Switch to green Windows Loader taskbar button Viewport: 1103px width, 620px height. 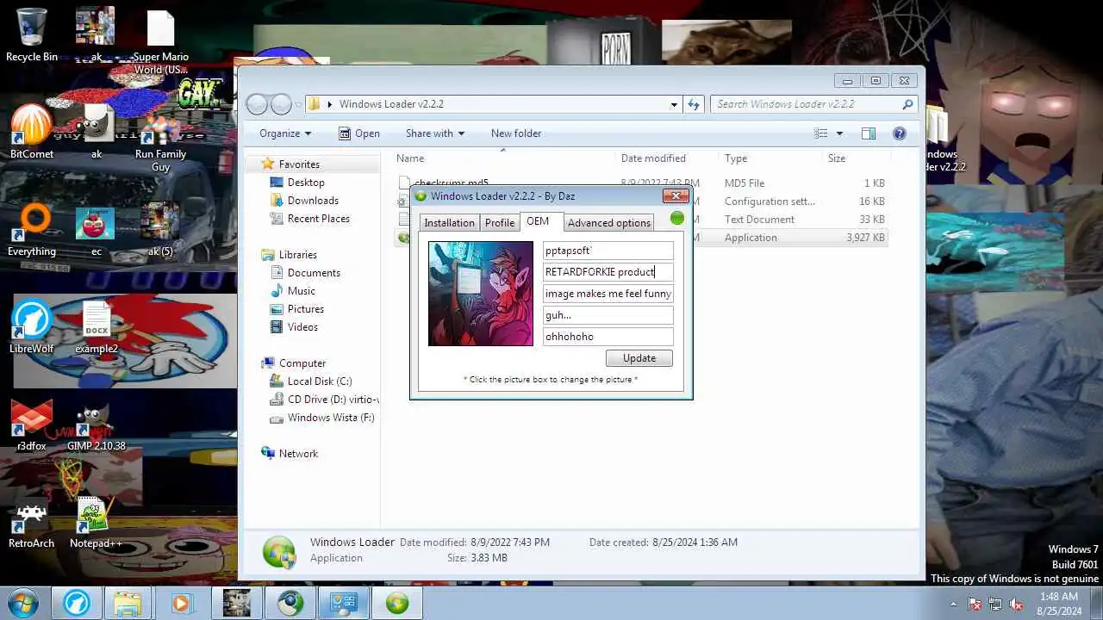pyautogui.click(x=397, y=603)
